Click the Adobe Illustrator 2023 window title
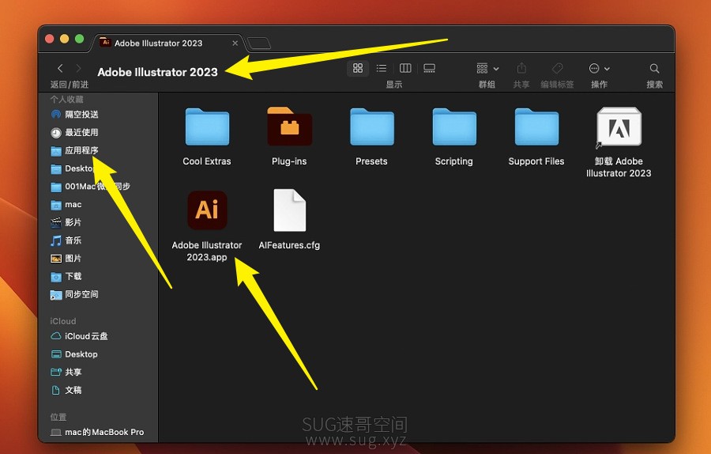 pyautogui.click(x=157, y=72)
